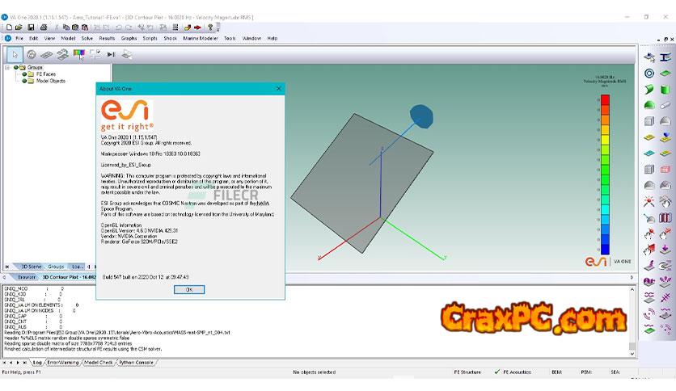
Task: Click red band of contour color legend
Action: [x=606, y=100]
